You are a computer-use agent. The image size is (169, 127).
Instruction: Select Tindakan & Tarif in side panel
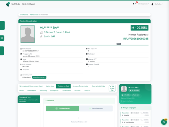tap(29, 99)
